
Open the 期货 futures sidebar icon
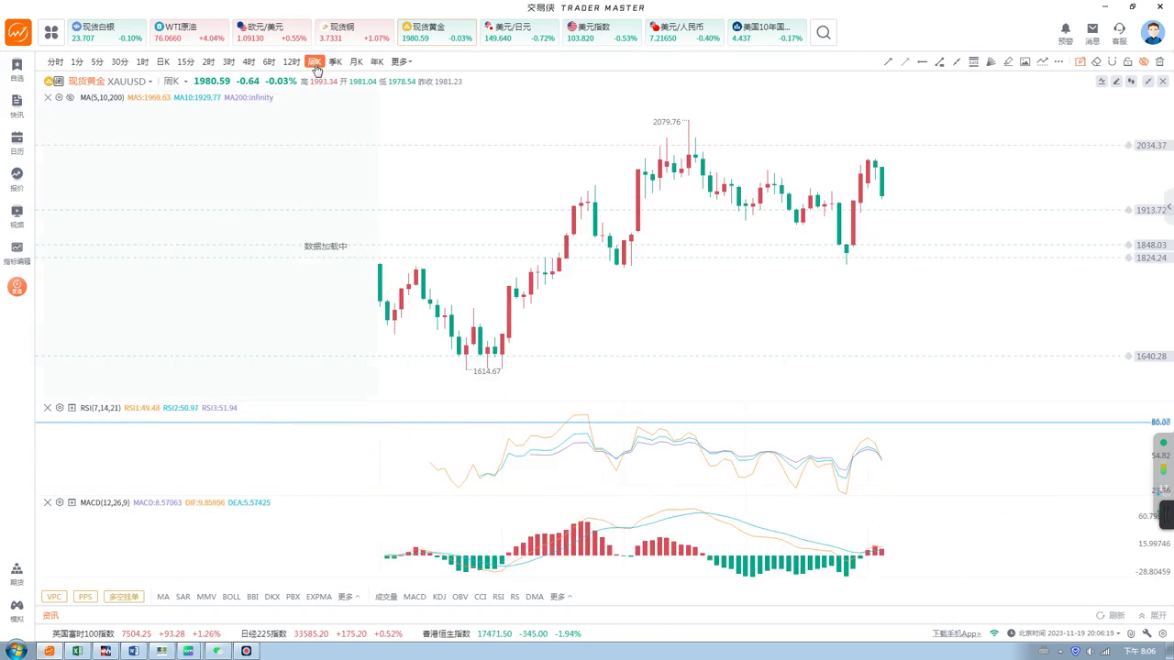[x=17, y=574]
